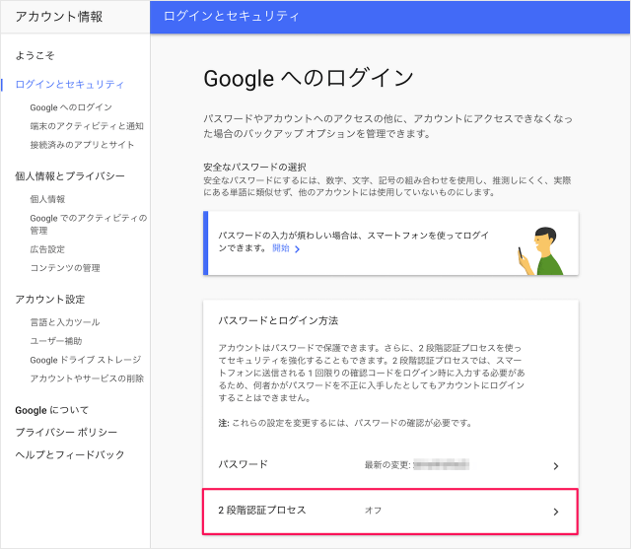This screenshot has width=631, height=549.
Task: Open ユーザー補助 in the sidebar
Action: 55,341
